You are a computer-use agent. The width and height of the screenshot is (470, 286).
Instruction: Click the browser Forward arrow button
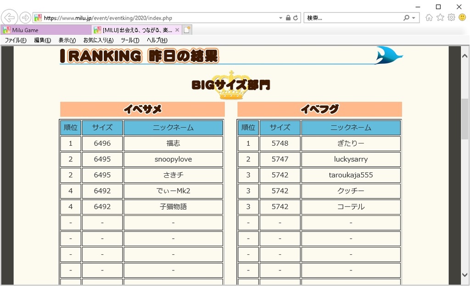tap(25, 18)
